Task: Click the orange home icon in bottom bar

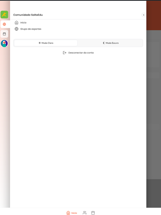Action: [68, 213]
